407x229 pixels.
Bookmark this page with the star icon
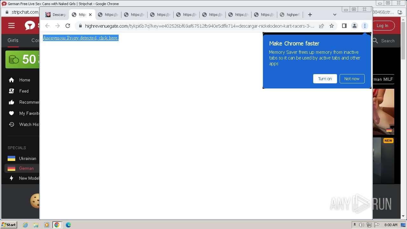tap(332, 26)
